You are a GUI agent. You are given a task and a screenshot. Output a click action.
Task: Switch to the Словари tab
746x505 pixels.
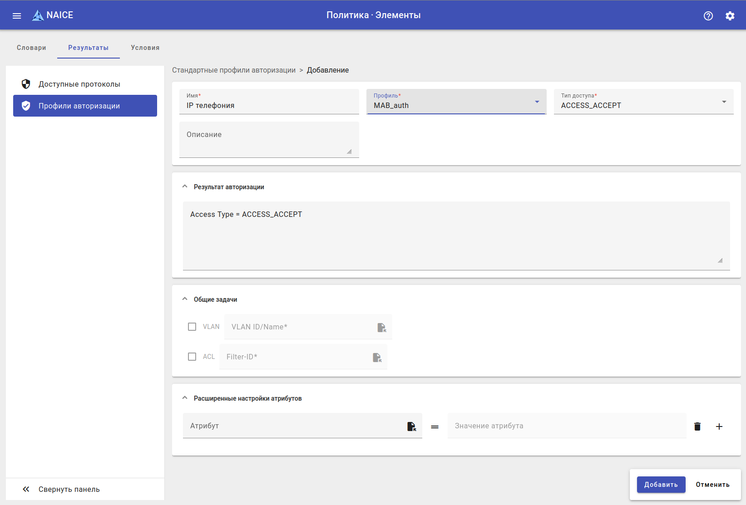click(31, 48)
